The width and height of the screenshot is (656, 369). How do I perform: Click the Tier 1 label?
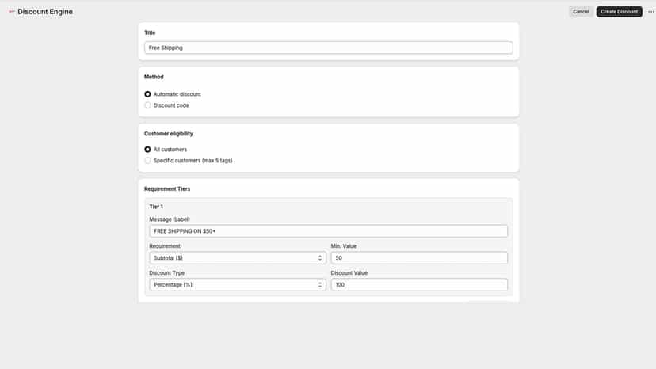pos(156,207)
